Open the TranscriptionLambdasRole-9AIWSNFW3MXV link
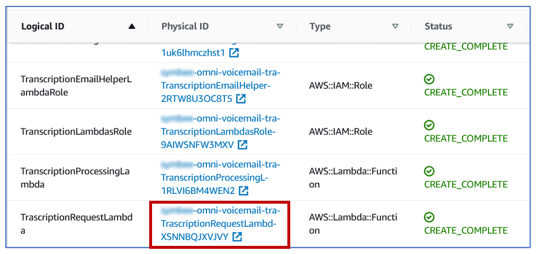The image size is (536, 254). click(220, 132)
